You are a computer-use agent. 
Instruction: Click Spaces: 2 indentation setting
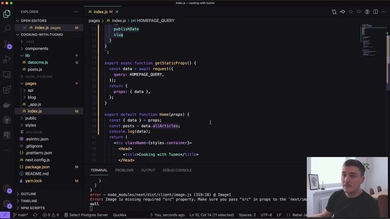pos(247,215)
